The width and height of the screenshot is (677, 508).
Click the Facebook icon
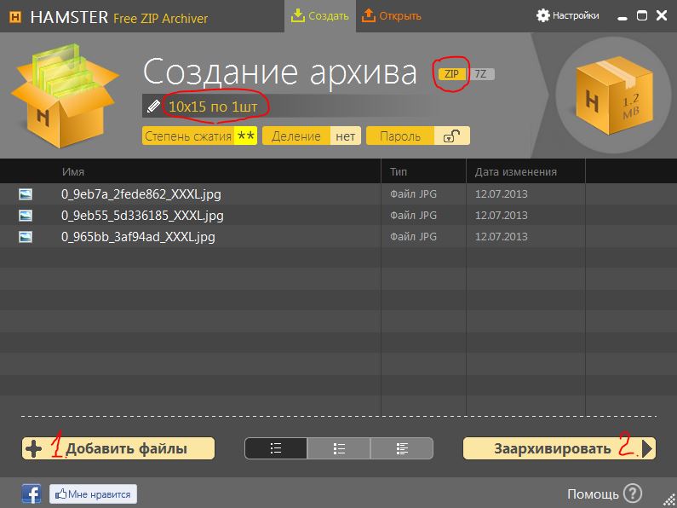click(32, 494)
